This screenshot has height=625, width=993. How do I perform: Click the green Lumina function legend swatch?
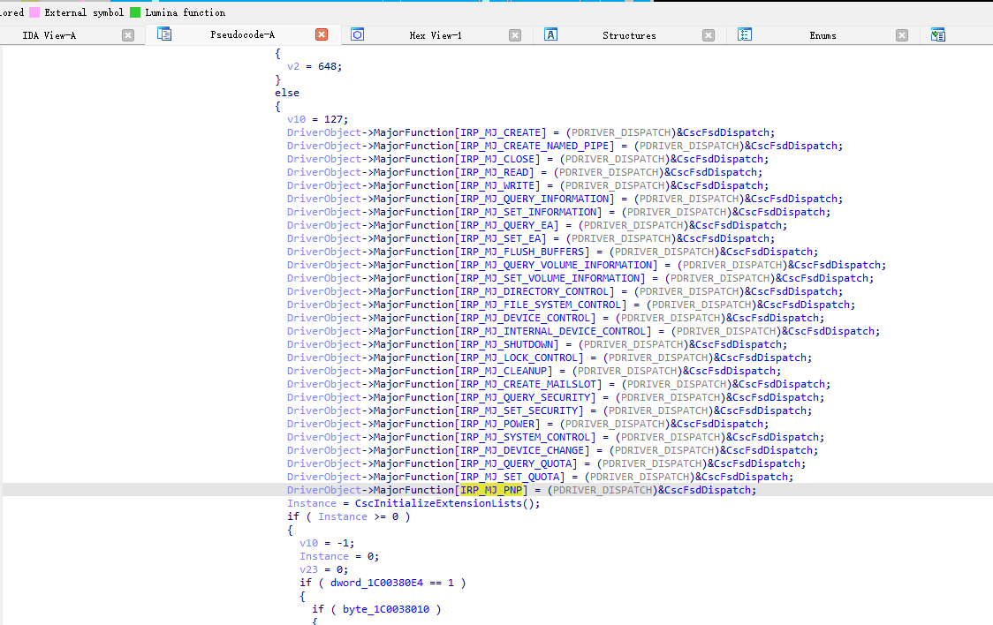135,12
